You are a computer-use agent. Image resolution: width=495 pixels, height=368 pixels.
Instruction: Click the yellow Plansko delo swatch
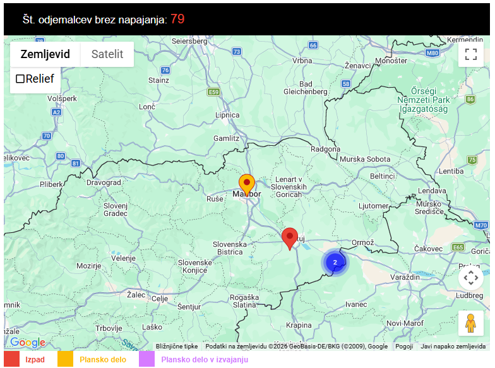[66, 359]
